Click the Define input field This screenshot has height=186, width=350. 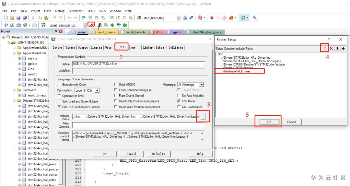click(x=138, y=64)
